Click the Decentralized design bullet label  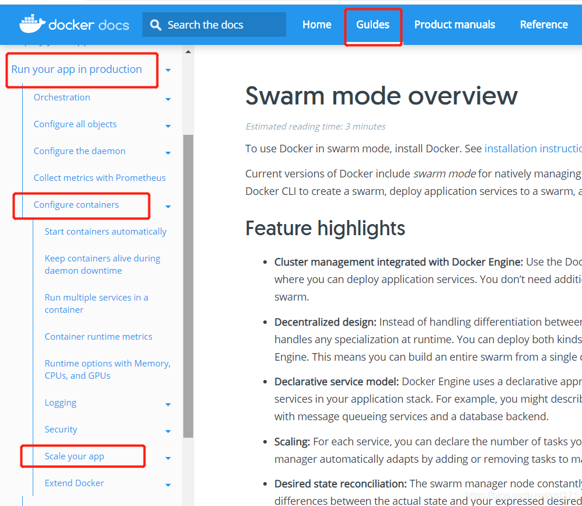pos(326,322)
